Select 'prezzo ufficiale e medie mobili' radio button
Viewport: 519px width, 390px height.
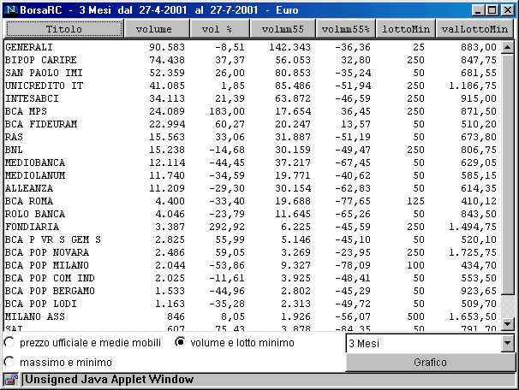[x=9, y=342]
